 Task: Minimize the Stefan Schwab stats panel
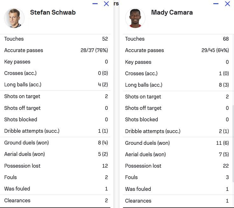(x=95, y=4)
